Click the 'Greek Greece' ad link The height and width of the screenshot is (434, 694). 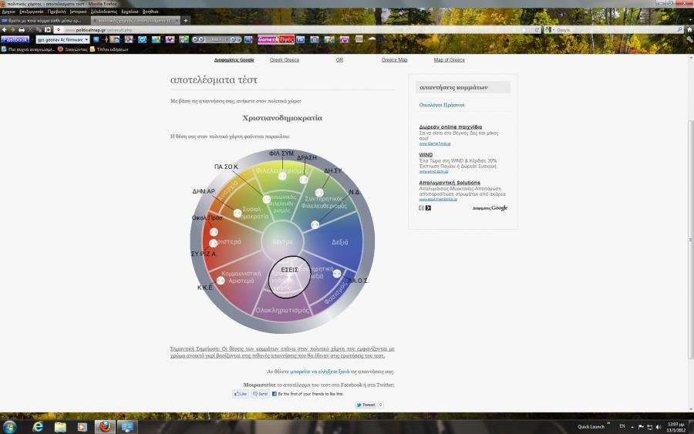(x=284, y=59)
